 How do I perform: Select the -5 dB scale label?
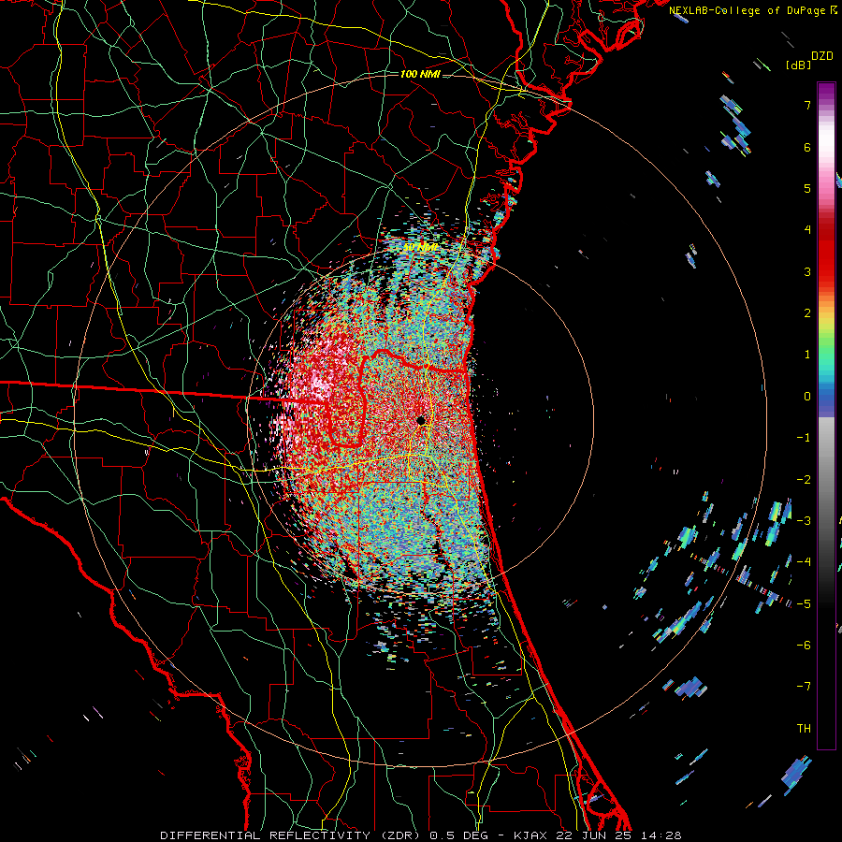(x=804, y=604)
